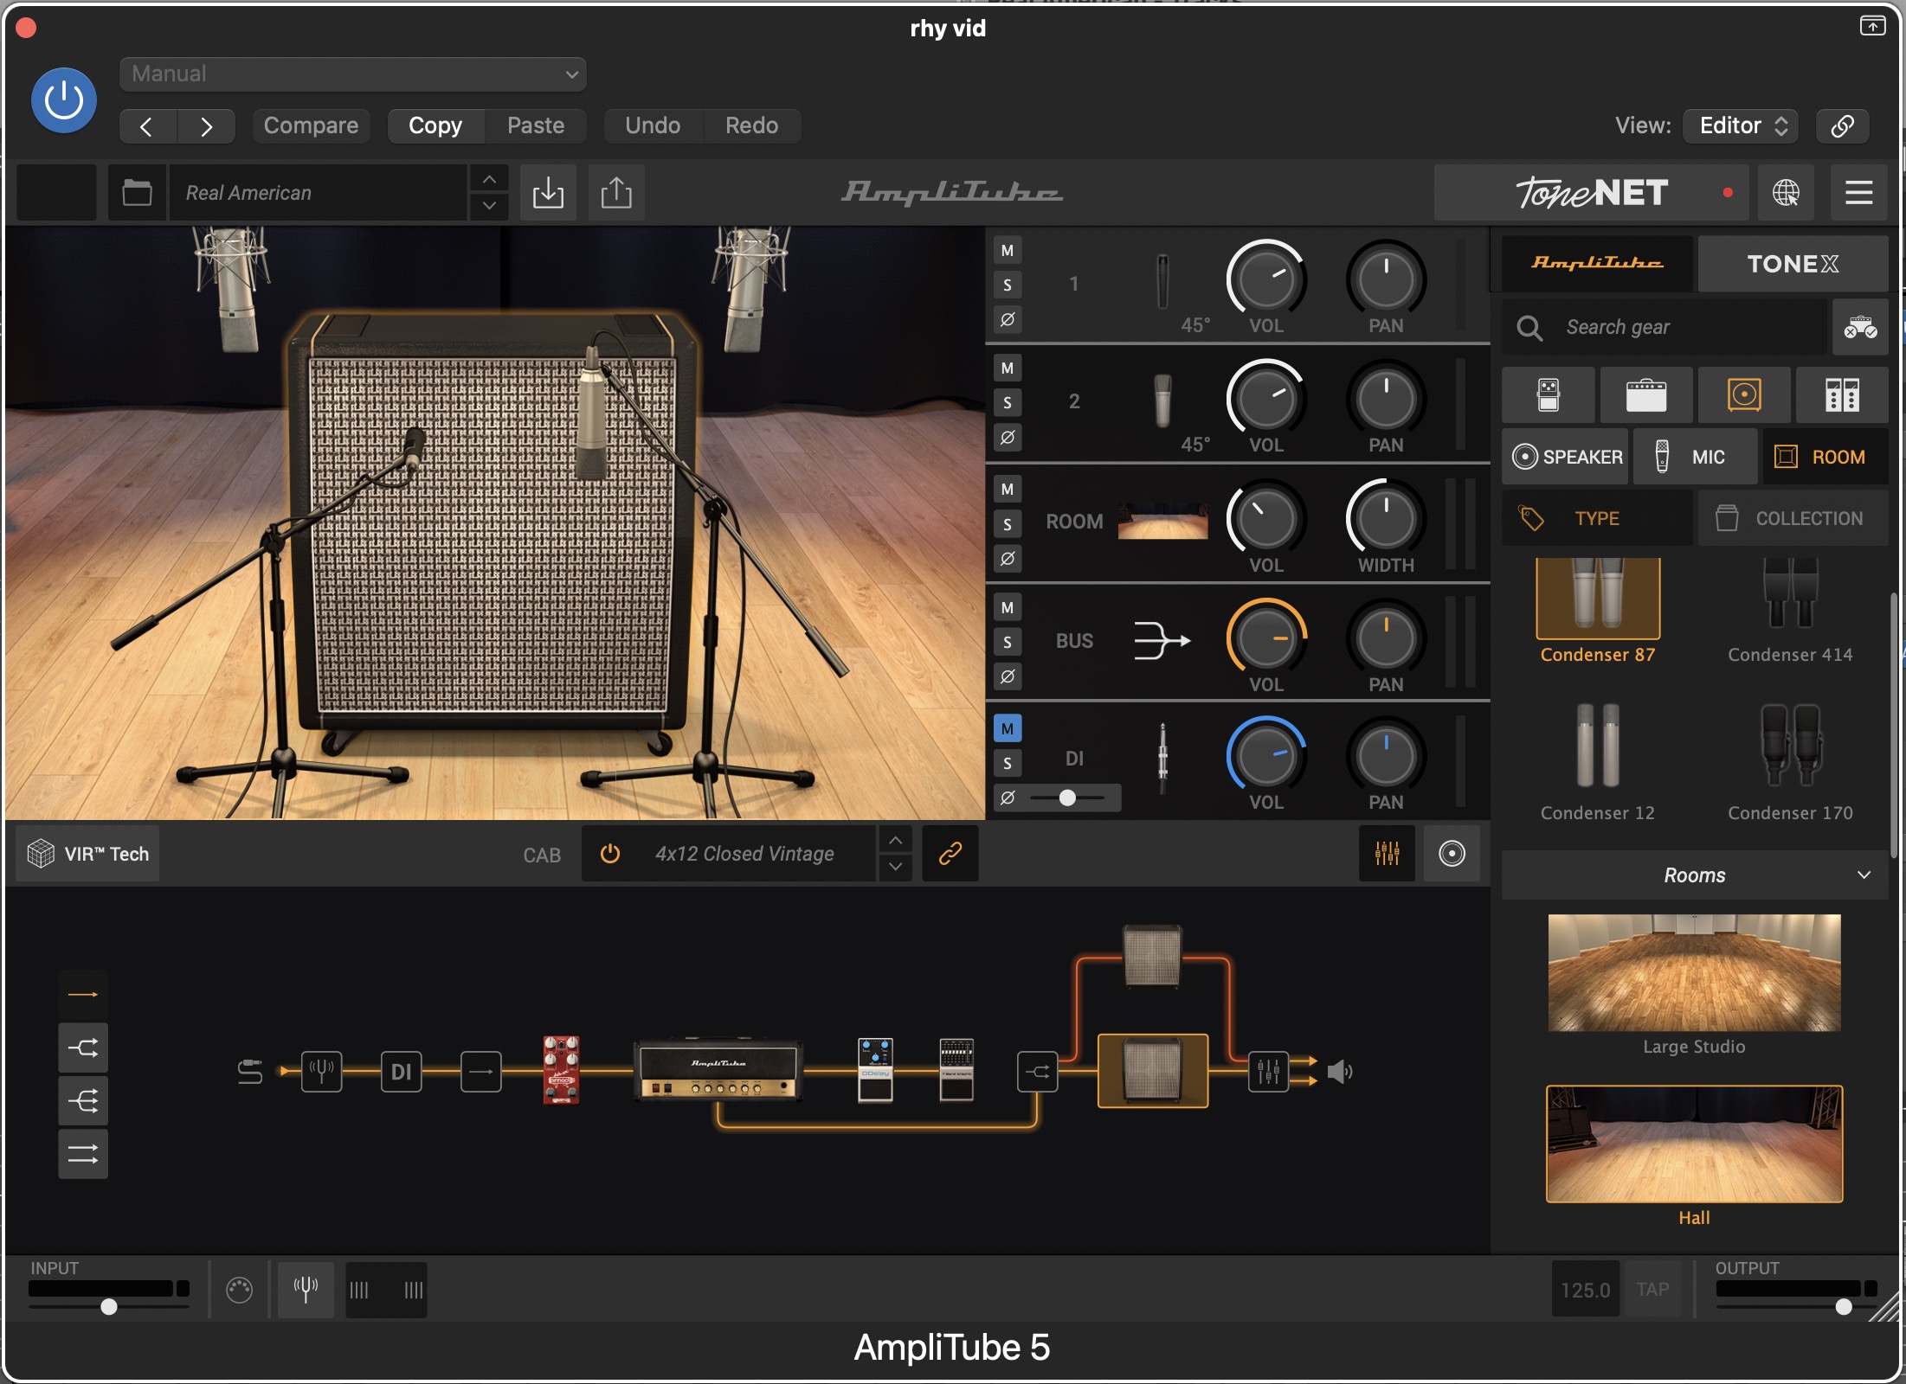Mute mic channel 1
The image size is (1906, 1384).
pos(1008,251)
